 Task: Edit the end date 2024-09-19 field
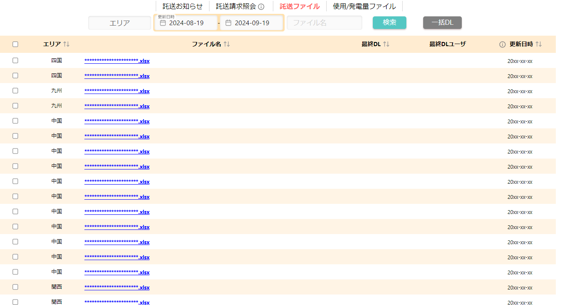[251, 23]
